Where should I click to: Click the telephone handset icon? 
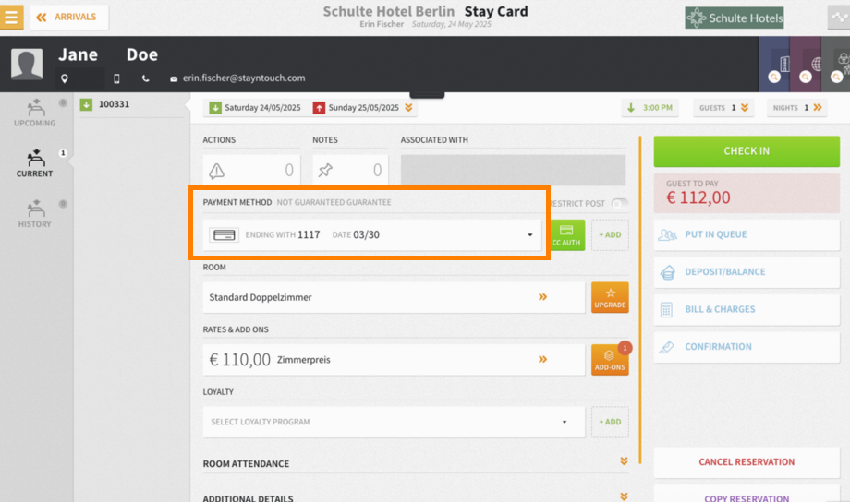click(x=145, y=79)
